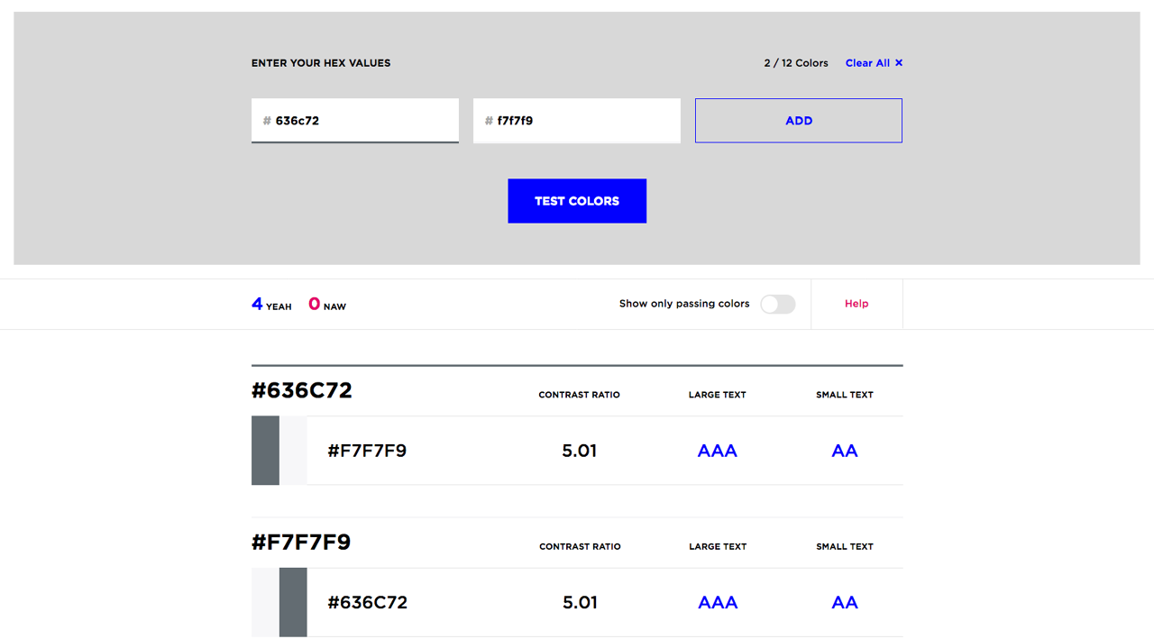Focus the f7f7f9 hex input field
1154x639 pixels.
[577, 121]
